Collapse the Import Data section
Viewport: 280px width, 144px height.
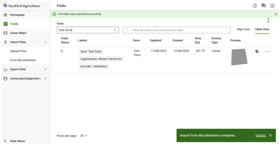45,42
